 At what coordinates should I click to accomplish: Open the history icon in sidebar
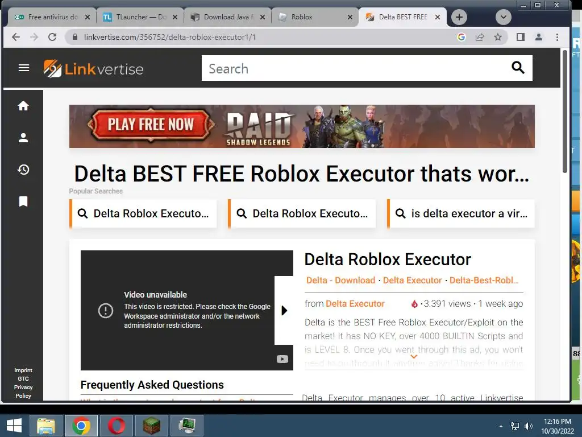pos(23,170)
